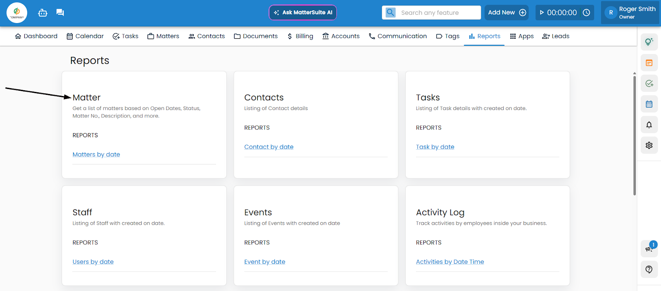Click the Add New button
Viewport: 661px width, 291px height.
click(506, 13)
